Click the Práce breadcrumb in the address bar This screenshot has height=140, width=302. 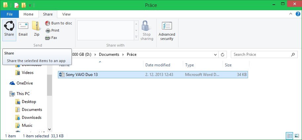point(131,54)
